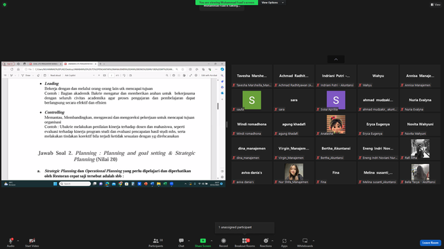Screen dimensions: 444x249
Task: Select Nur Shifa_Manajemen photo tile
Action: tap(293, 172)
